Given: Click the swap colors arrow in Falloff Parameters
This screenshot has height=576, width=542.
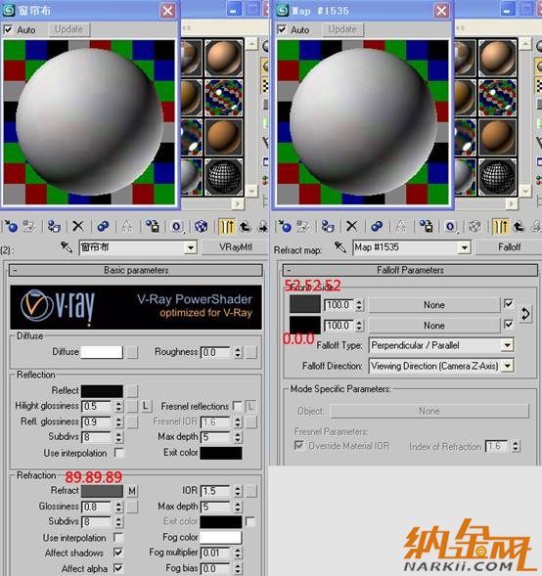Looking at the screenshot, I should click(525, 315).
